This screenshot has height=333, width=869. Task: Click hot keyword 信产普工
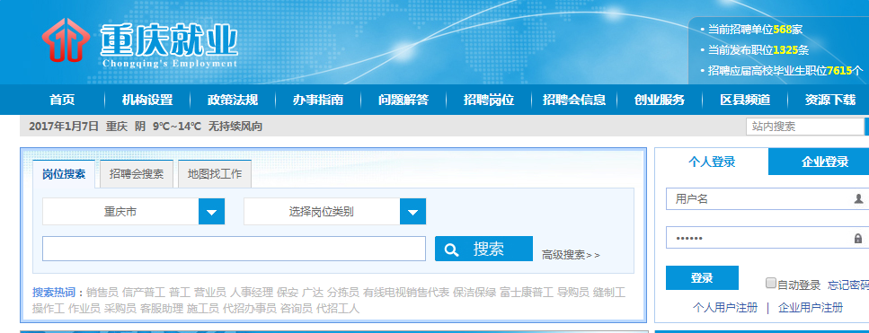coord(144,293)
